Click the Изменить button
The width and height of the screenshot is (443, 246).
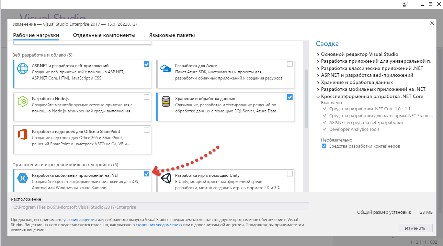[x=415, y=228]
